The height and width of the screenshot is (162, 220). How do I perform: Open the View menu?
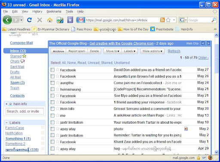click(x=25, y=12)
